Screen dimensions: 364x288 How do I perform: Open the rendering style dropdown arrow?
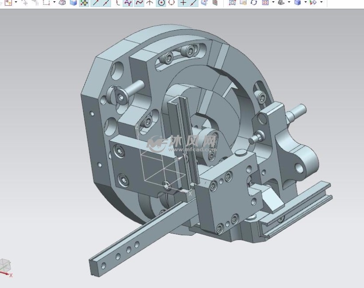[305, 2]
